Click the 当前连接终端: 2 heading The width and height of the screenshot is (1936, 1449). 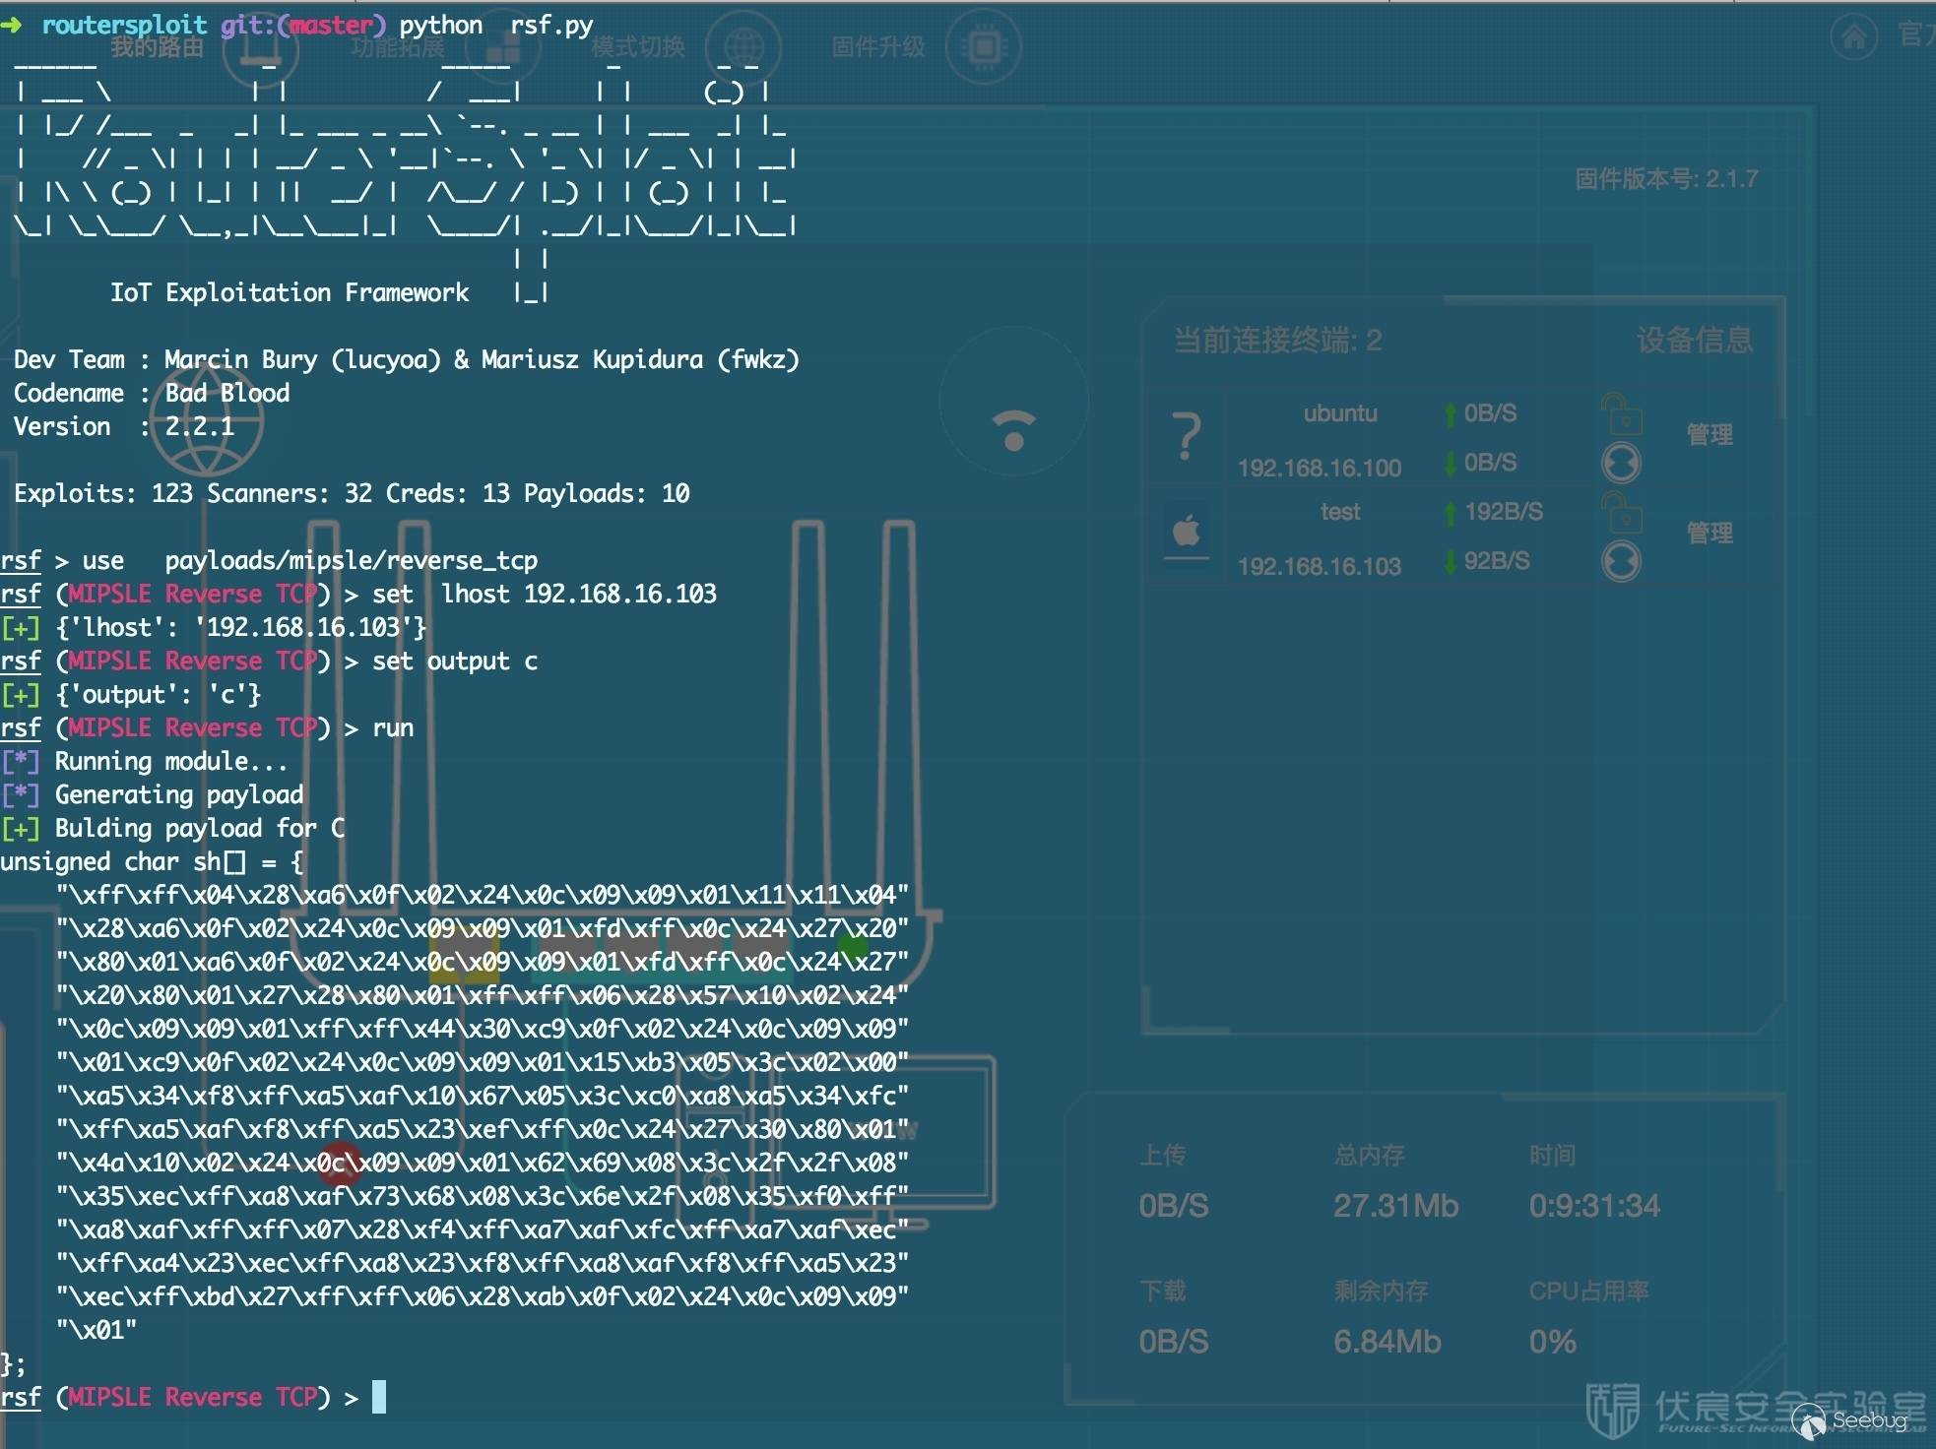click(1277, 340)
